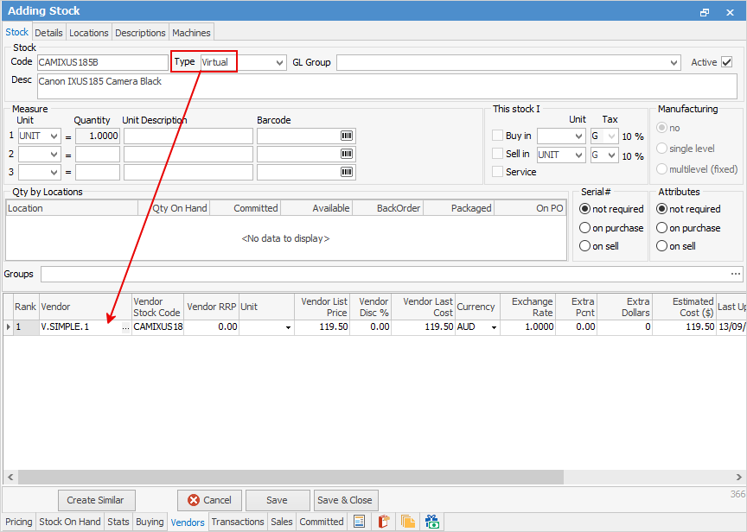
Task: Click the left arrow of the horizontal scrollbar
Action: [x=10, y=477]
